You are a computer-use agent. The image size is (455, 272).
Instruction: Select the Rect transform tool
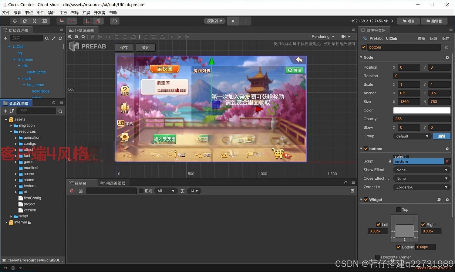[45, 21]
